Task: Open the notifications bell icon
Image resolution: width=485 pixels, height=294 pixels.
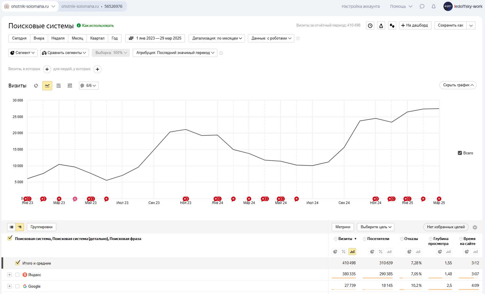Action: (434, 6)
